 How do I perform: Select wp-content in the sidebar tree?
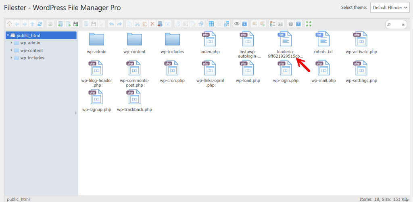pyautogui.click(x=31, y=50)
